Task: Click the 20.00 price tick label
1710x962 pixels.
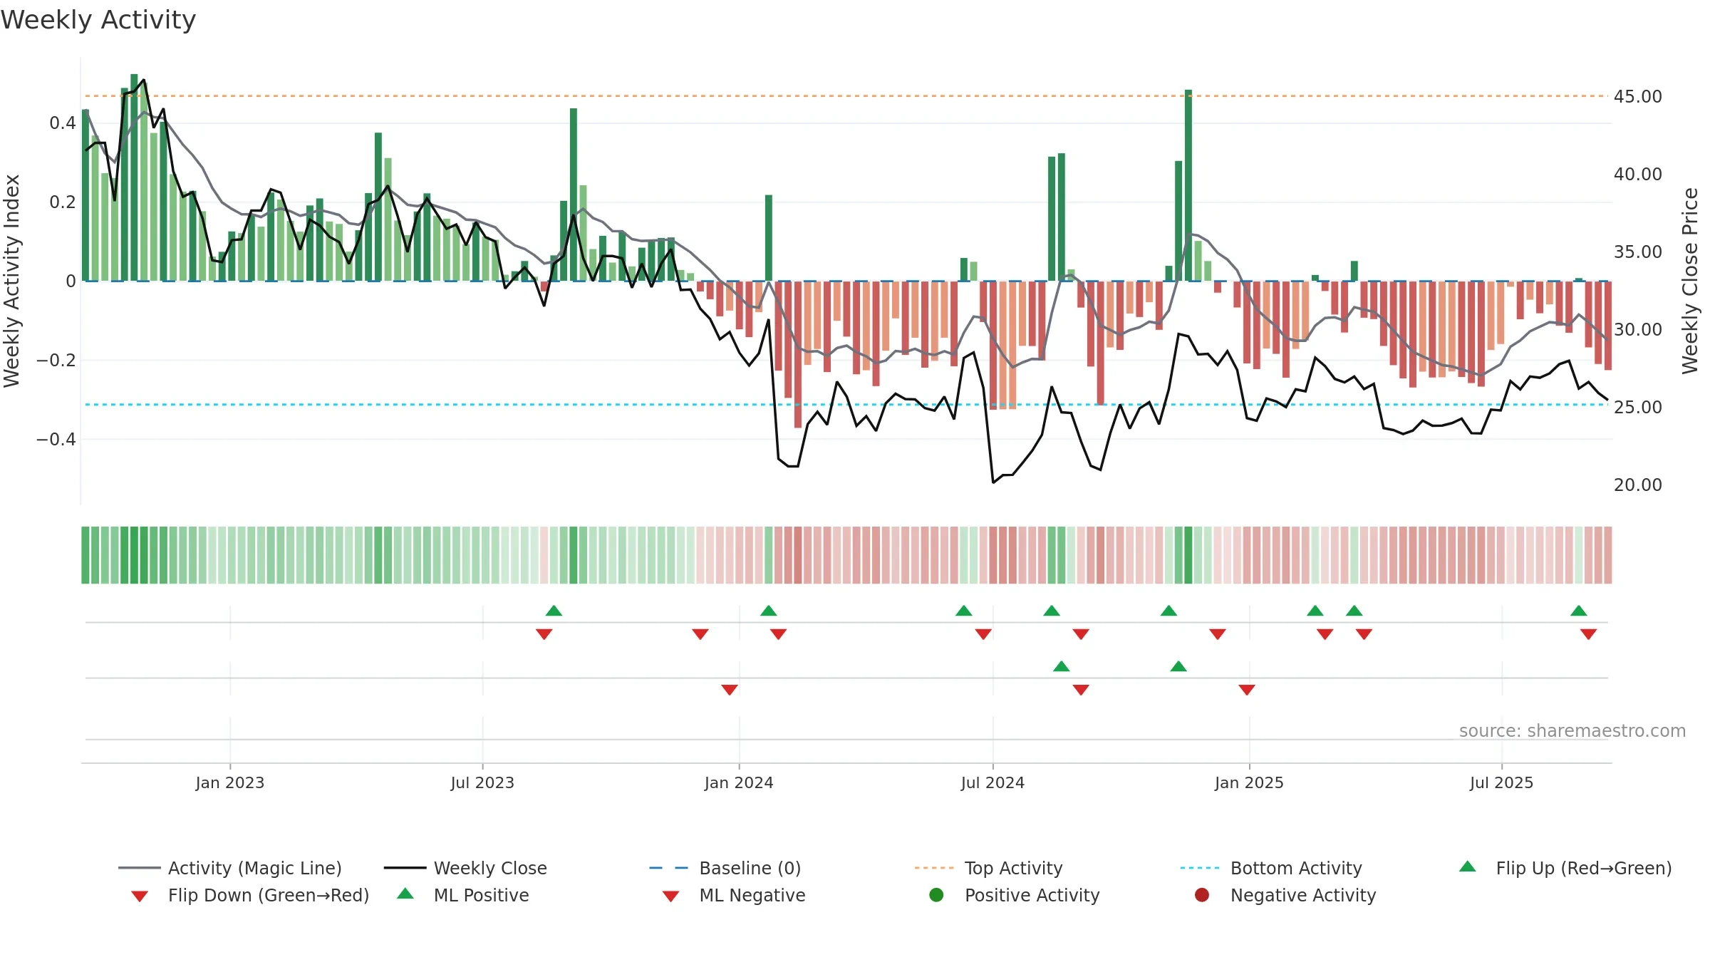Action: pyautogui.click(x=1637, y=485)
